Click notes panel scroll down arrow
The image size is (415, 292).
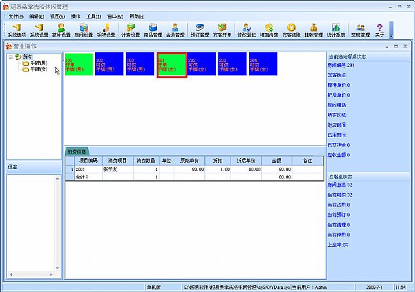(57, 268)
